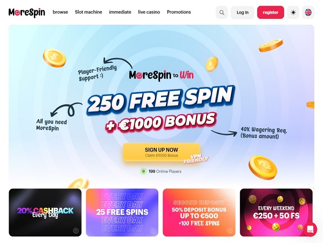Click the MoreSpin logo in header
323x243 pixels.
27,12
